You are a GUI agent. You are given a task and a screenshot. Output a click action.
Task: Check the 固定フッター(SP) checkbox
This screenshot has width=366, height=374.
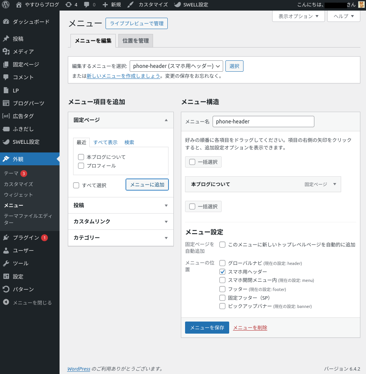(222, 298)
